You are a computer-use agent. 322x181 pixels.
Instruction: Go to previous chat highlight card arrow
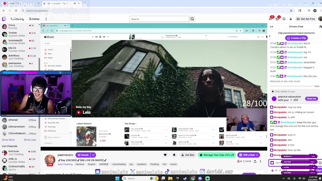[270, 36]
